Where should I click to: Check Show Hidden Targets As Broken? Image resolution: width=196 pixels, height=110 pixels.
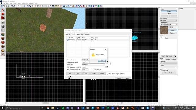click(x=107, y=74)
